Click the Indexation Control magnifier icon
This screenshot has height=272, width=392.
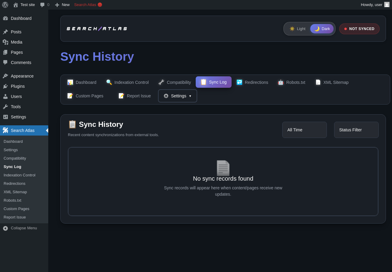[x=109, y=82]
